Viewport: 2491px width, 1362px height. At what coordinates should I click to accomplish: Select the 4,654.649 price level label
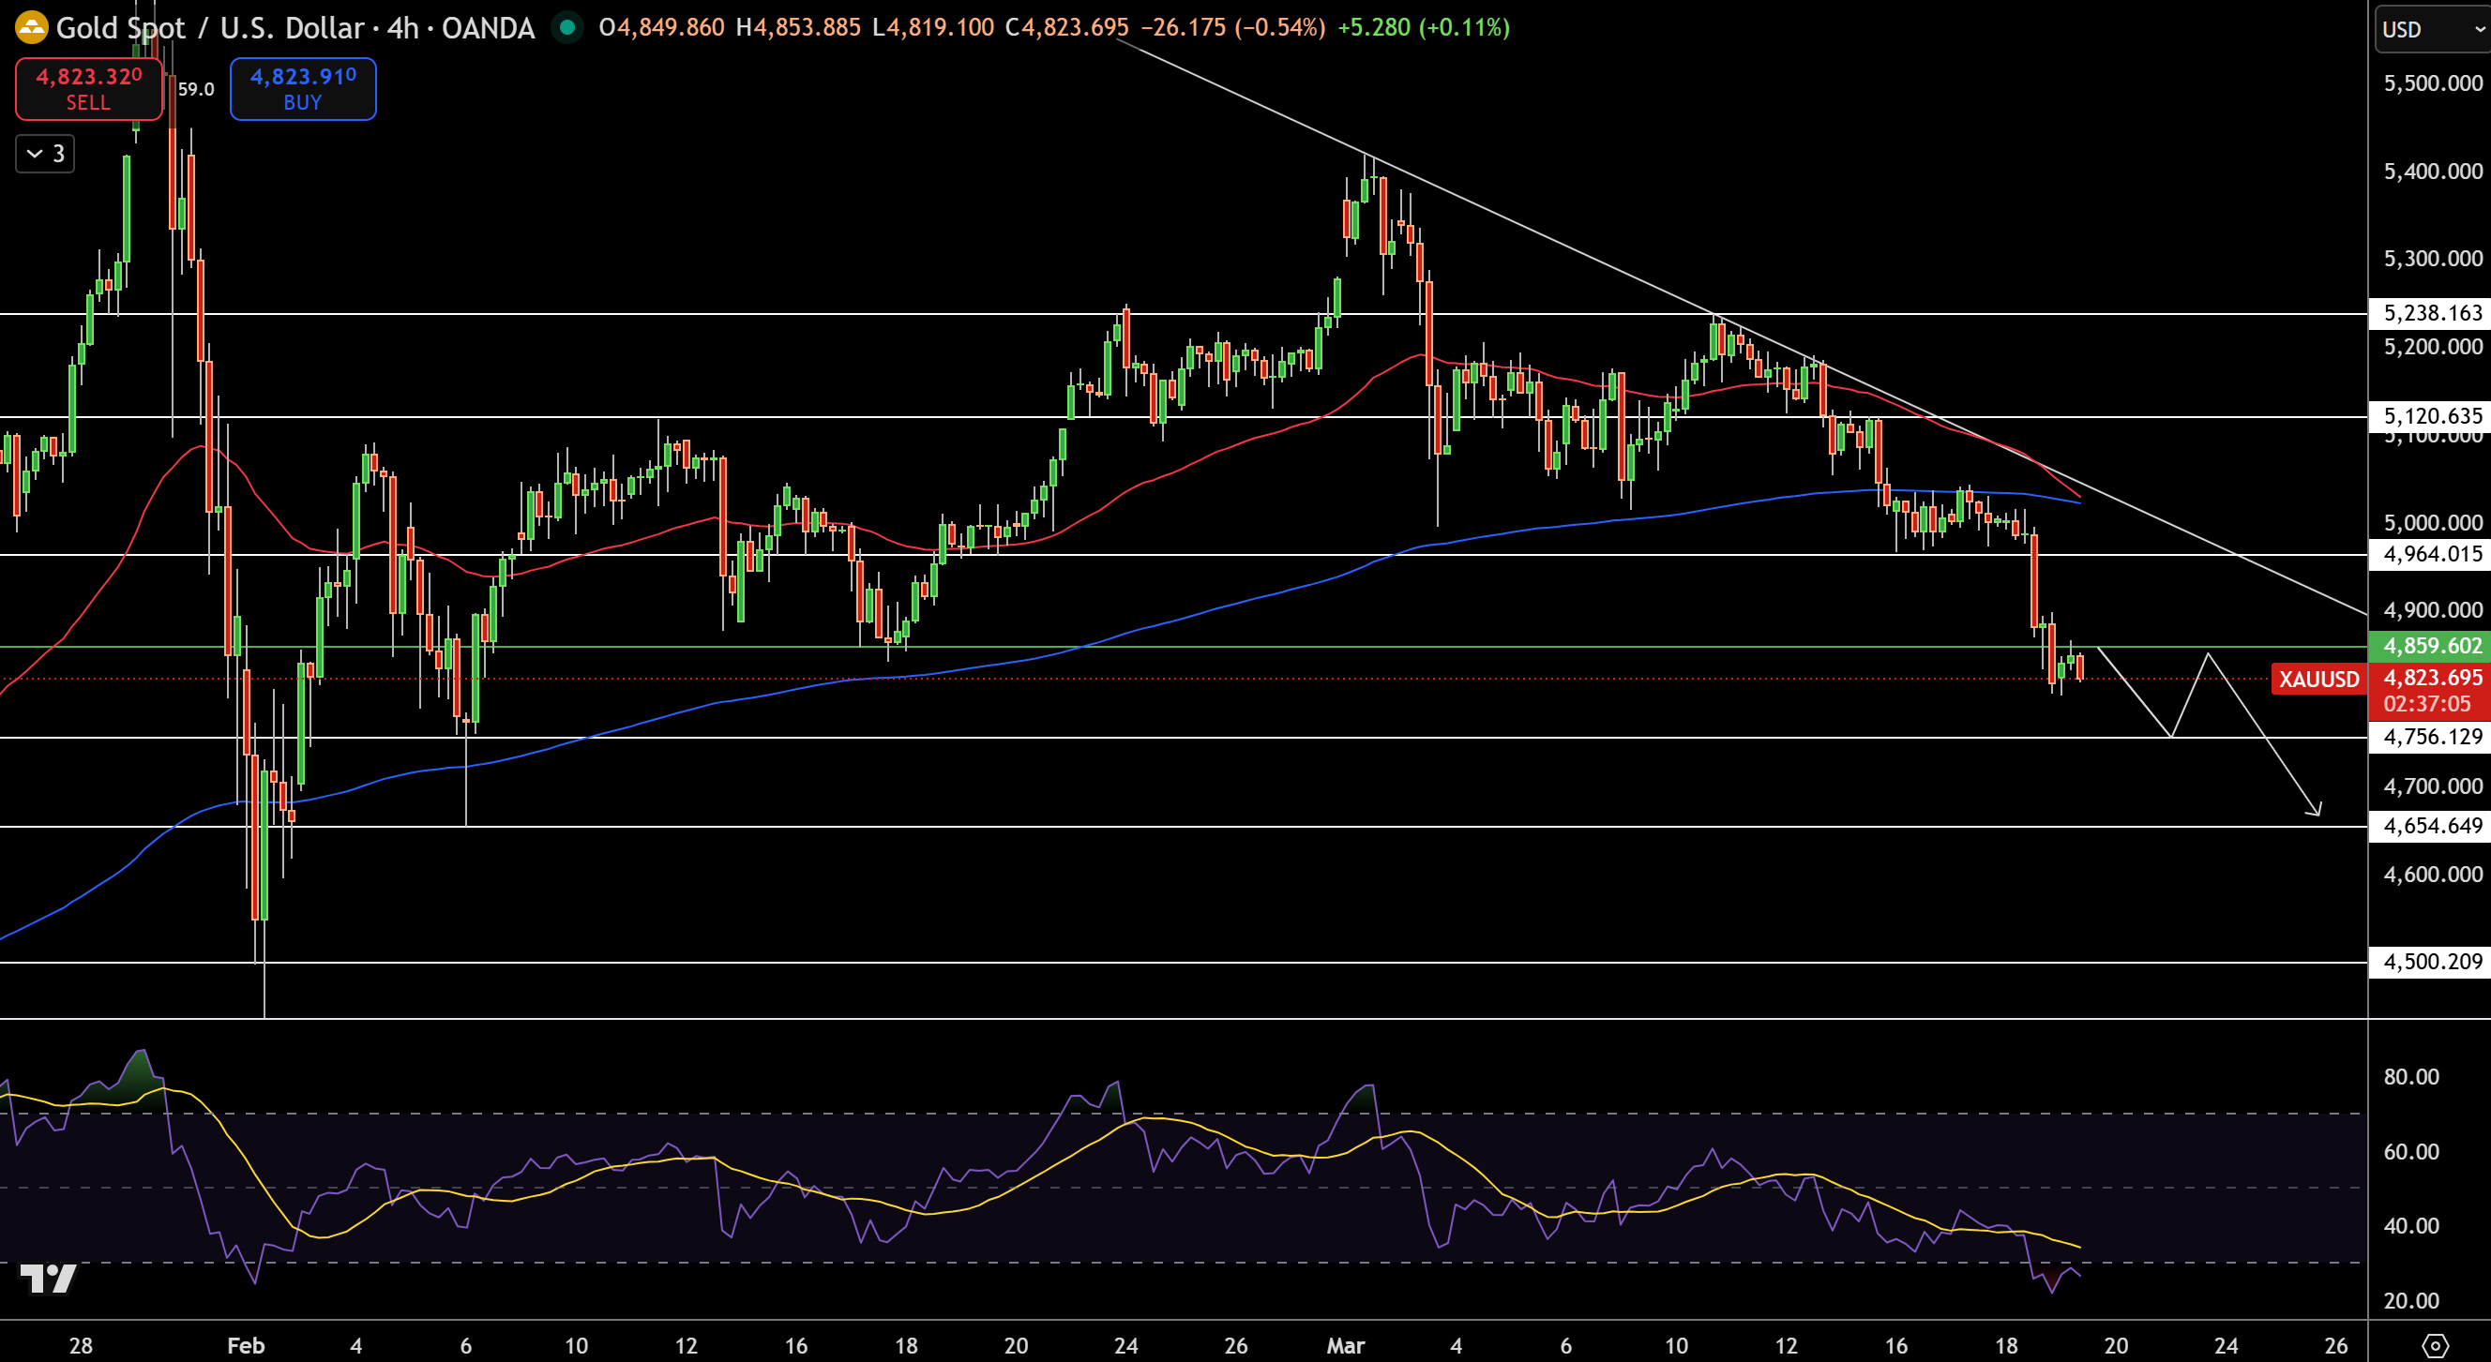2429,826
